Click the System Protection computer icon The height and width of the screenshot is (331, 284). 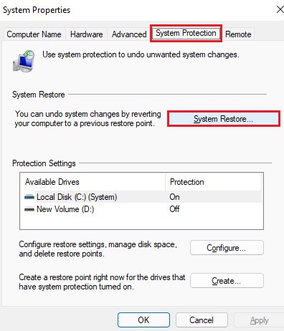coord(24,61)
